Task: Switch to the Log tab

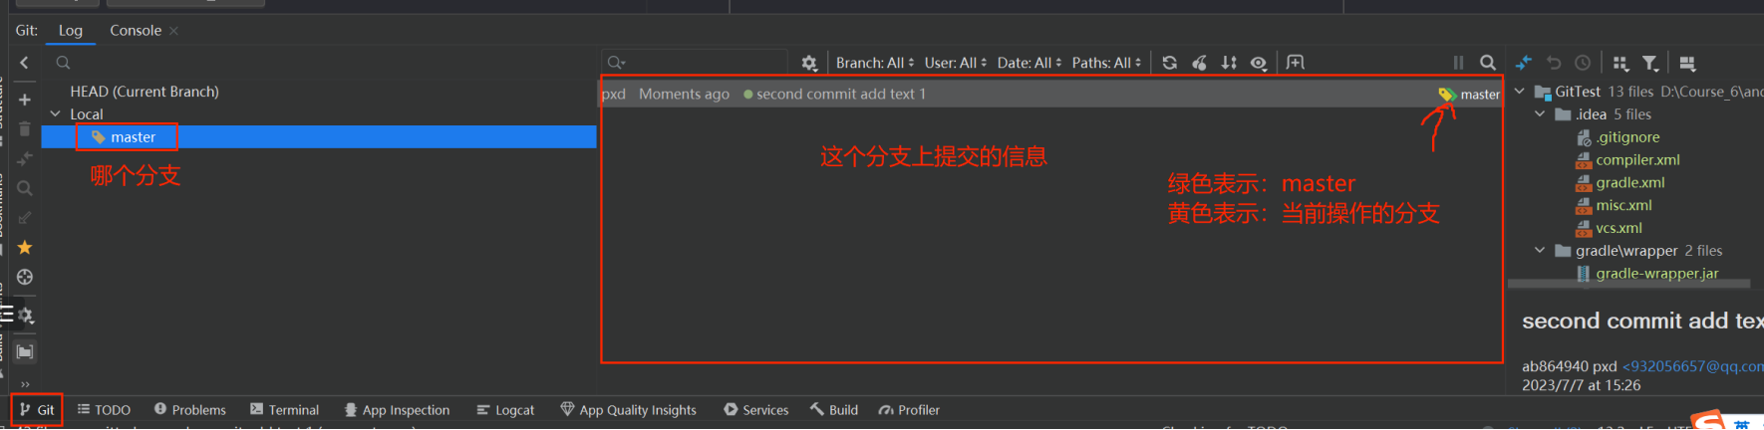Action: 71,31
